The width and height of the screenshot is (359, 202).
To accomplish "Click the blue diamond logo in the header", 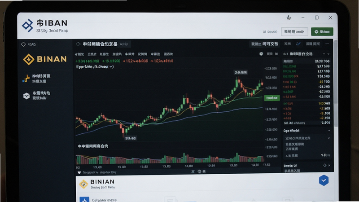I will click(27, 25).
